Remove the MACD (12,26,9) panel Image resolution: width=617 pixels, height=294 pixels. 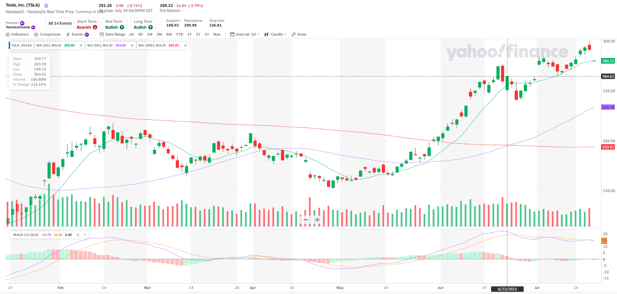[x=78, y=235]
